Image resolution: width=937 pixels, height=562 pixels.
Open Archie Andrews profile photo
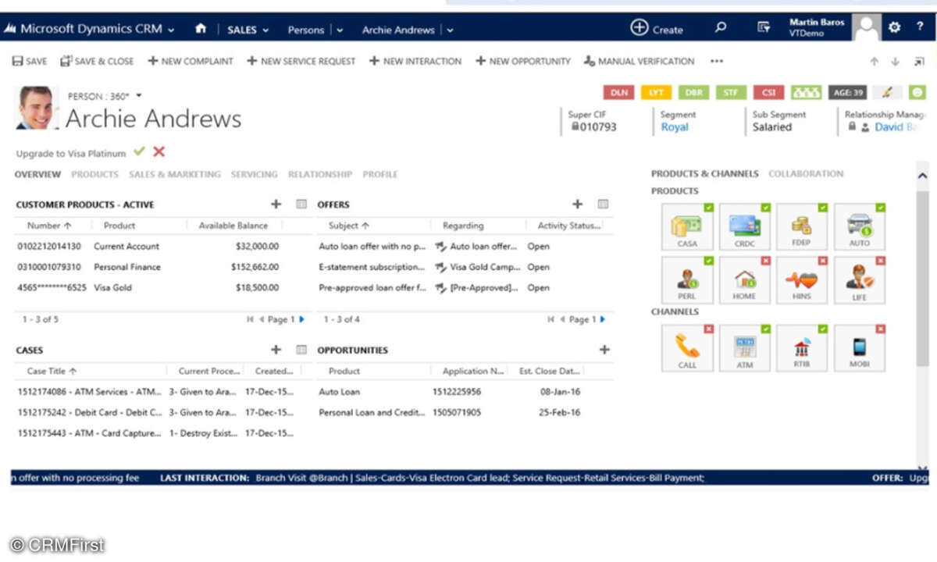point(36,108)
